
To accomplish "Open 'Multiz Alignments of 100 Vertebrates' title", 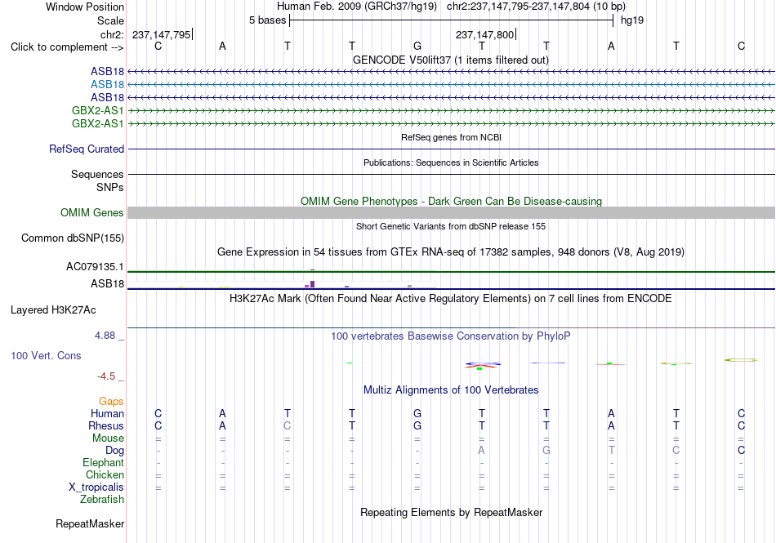I will tap(451, 389).
